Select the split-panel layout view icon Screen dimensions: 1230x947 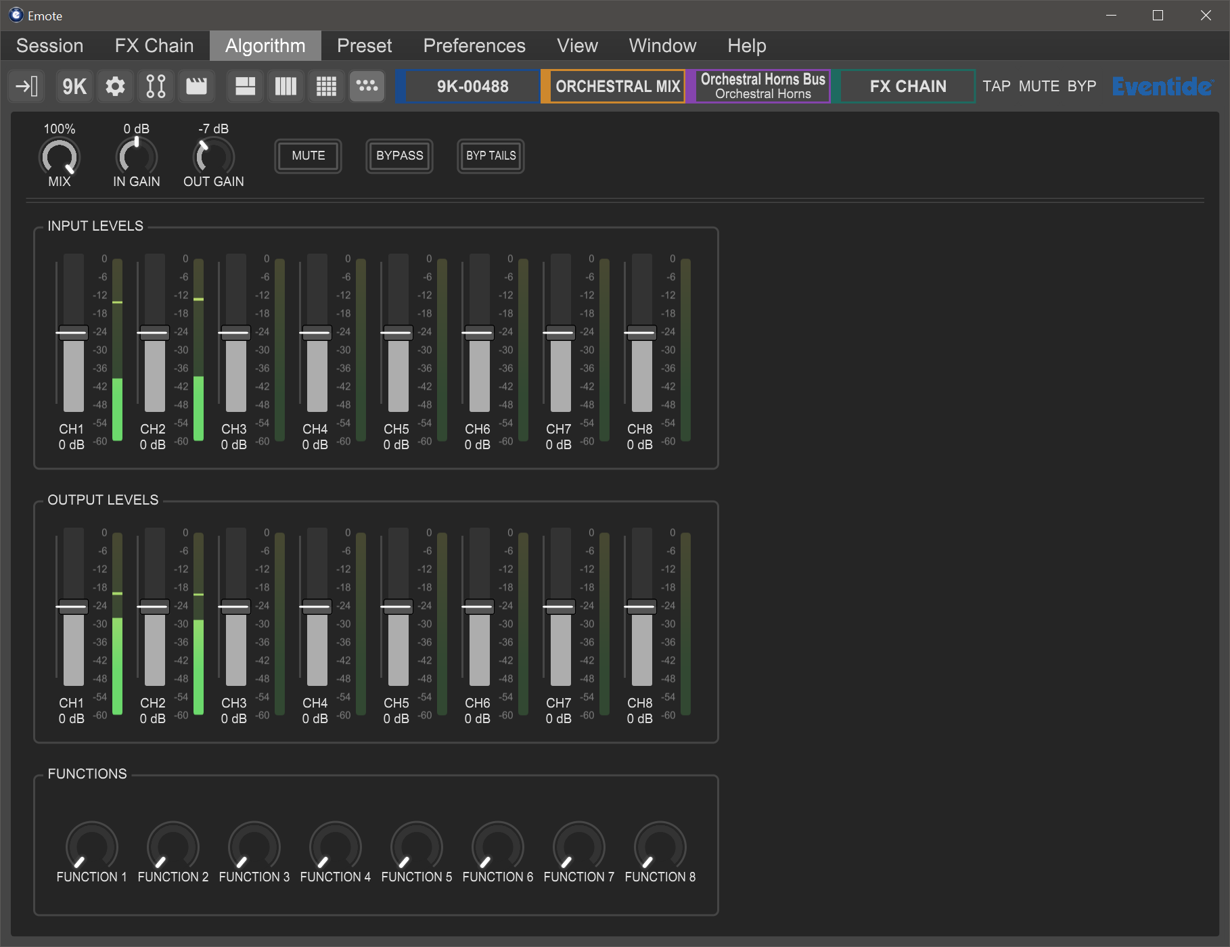[246, 87]
